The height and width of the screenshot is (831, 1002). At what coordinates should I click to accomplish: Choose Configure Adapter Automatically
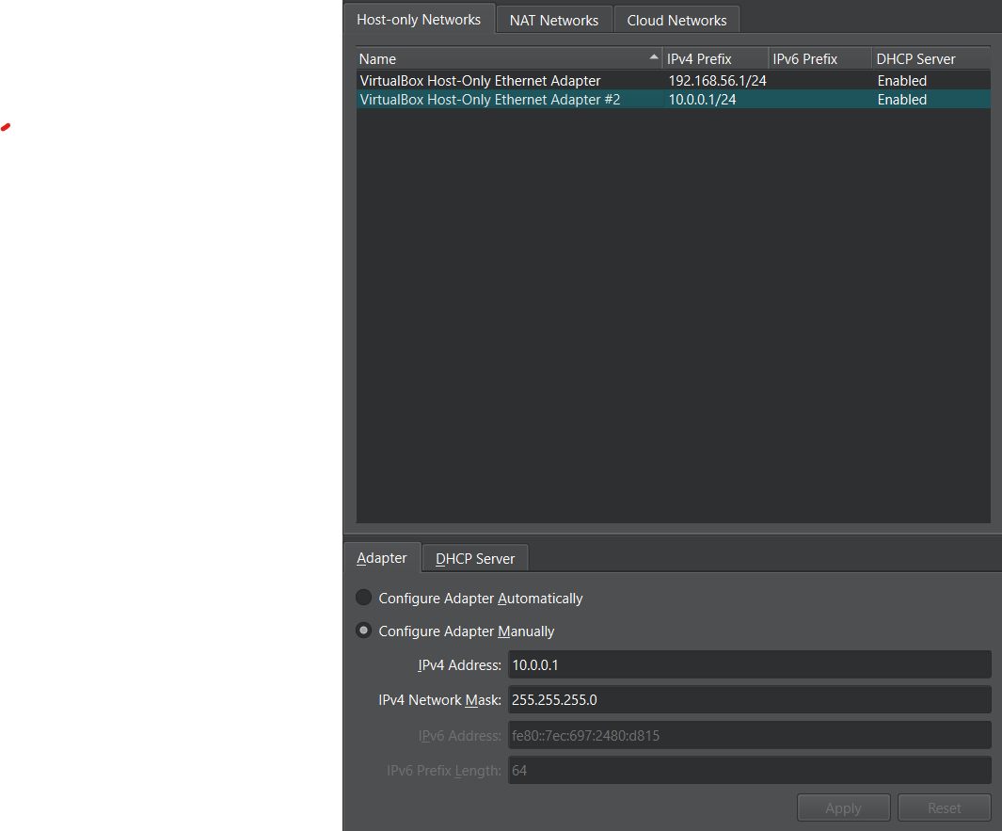pyautogui.click(x=469, y=599)
